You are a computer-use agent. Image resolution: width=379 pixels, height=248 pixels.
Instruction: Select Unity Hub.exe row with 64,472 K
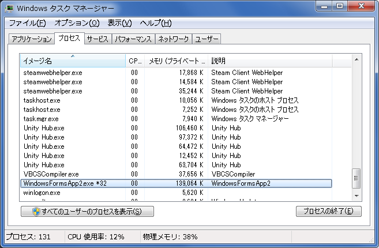tap(176, 146)
